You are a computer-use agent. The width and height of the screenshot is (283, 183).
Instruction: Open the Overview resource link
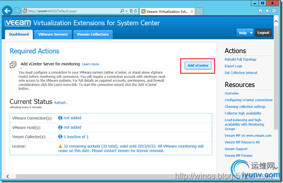pos(231,93)
